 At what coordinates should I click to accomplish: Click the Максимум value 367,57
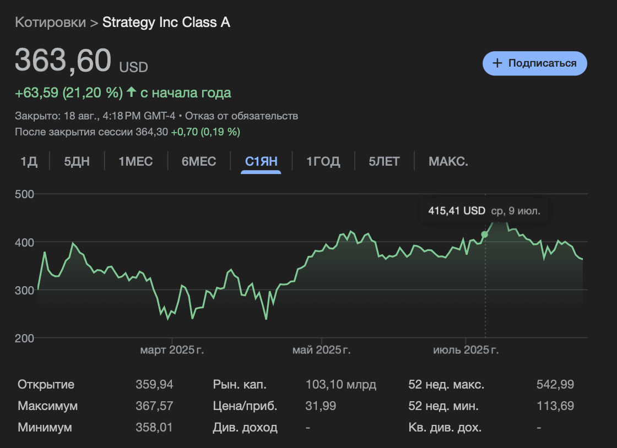click(x=154, y=406)
